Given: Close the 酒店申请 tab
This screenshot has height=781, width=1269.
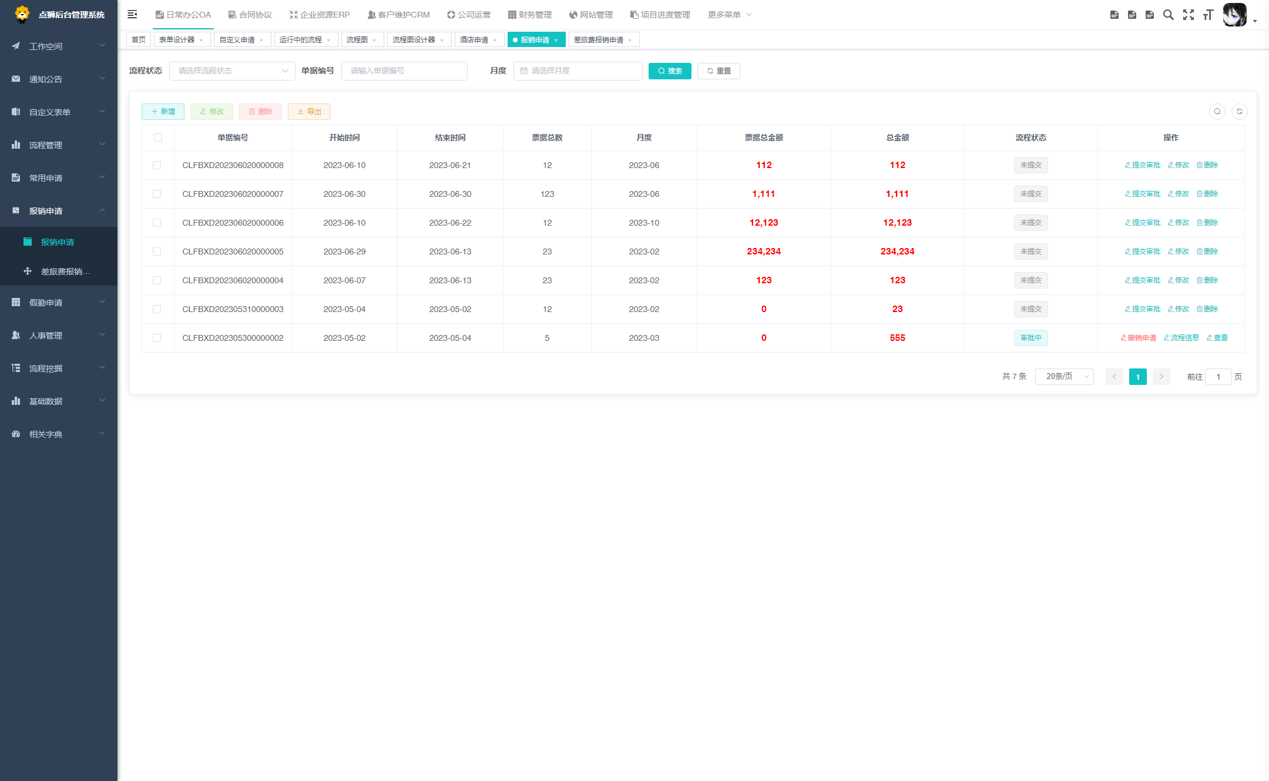Looking at the screenshot, I should pyautogui.click(x=495, y=40).
